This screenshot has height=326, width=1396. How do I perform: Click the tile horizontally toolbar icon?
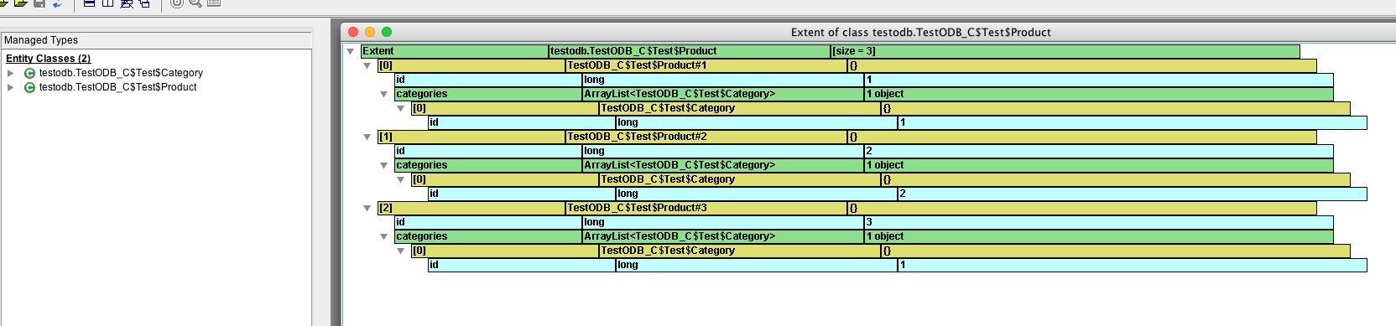[89, 3]
